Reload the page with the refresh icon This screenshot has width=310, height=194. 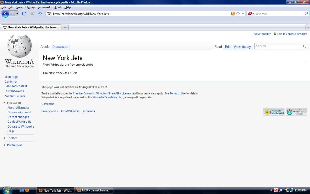tap(24, 14)
